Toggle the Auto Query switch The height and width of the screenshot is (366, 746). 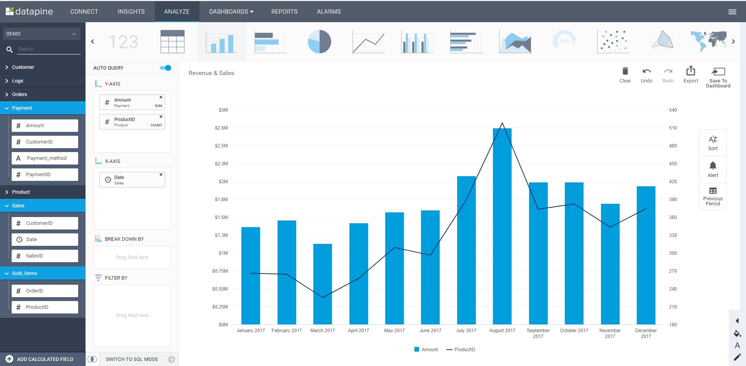coord(166,68)
